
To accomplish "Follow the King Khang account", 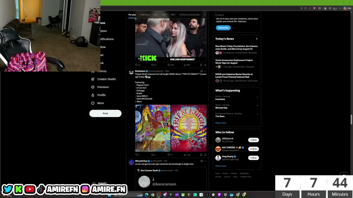I will [x=253, y=158].
